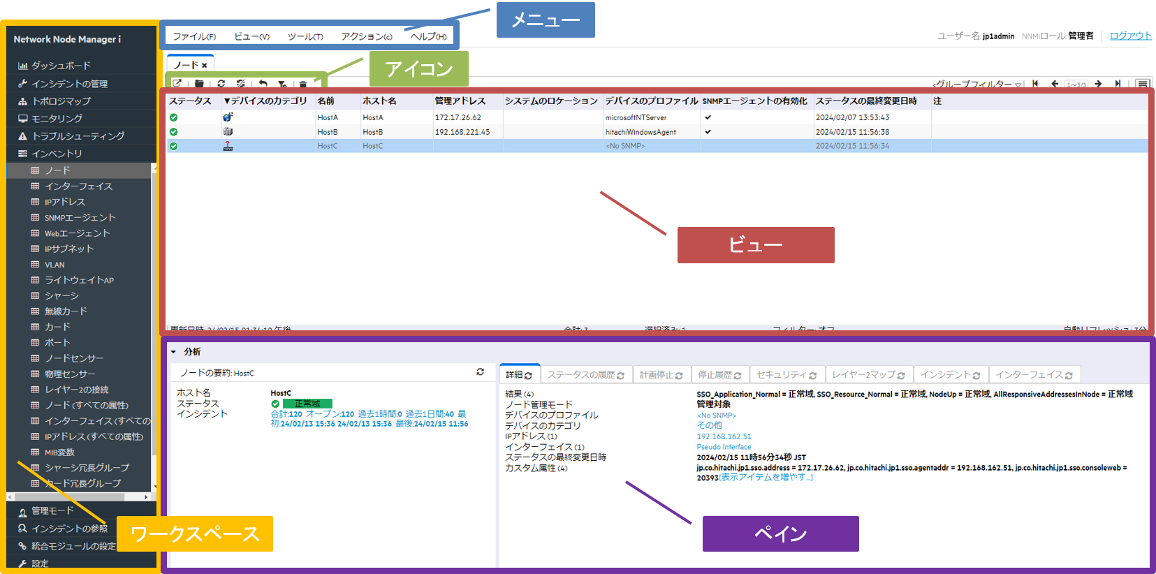Open the 192.168.162.51 IP address link
Screen dimensions: 1156x574
tap(724, 436)
